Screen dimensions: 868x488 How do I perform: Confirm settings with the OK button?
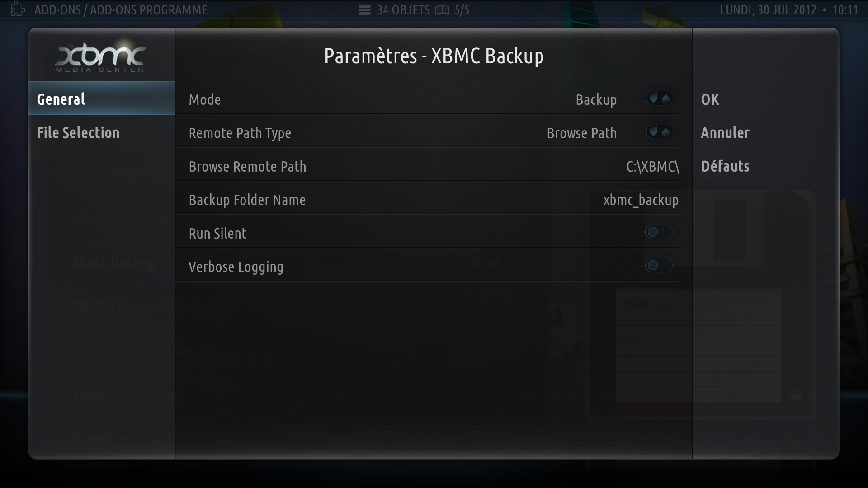coord(710,99)
